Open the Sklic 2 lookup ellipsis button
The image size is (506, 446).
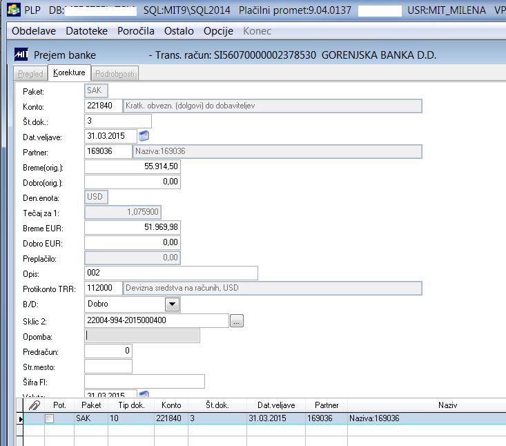[x=237, y=321]
